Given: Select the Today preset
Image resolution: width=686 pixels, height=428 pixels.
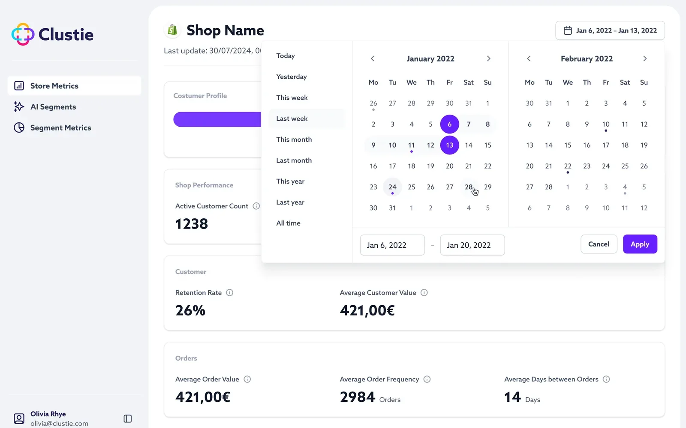Looking at the screenshot, I should [307, 56].
